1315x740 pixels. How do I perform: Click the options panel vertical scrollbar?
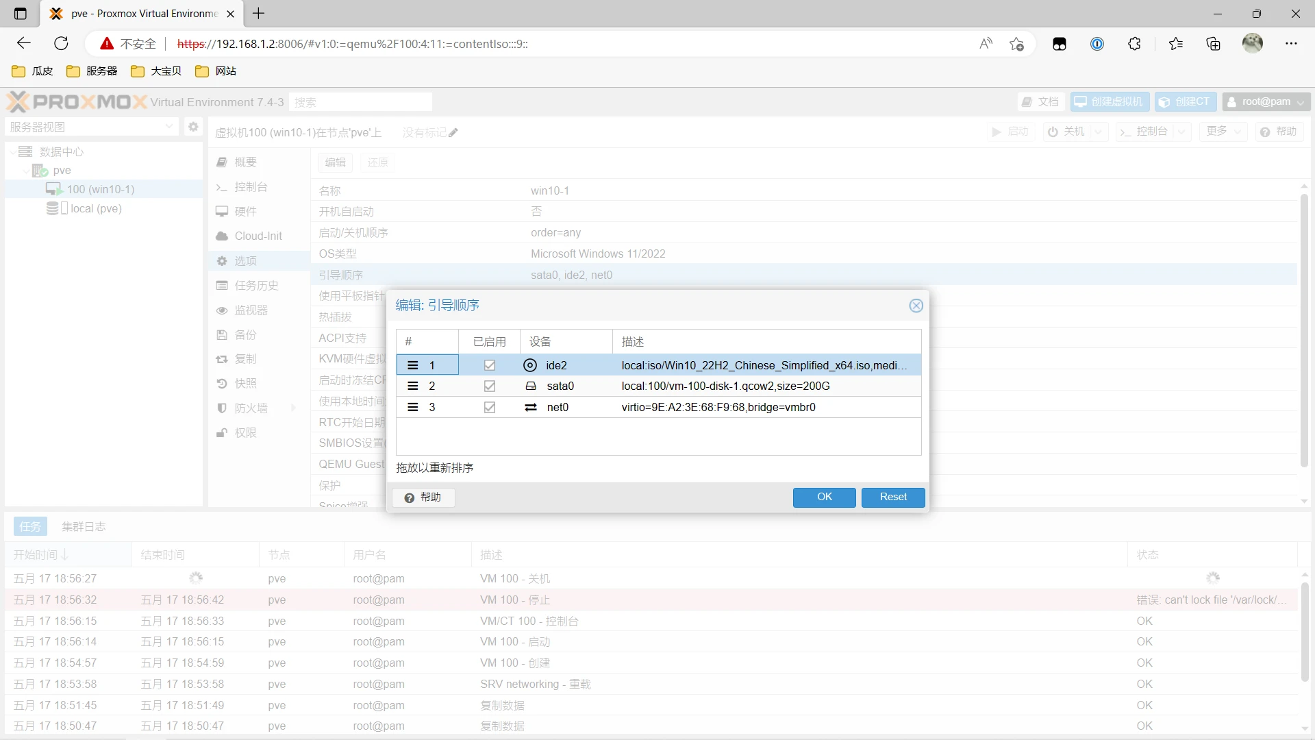coord(1304,329)
